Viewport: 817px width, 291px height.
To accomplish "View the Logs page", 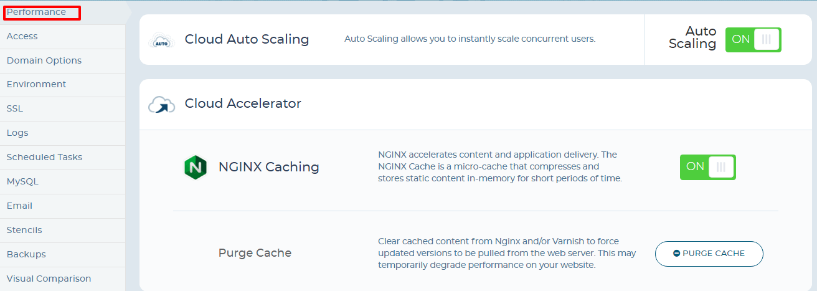I will click(x=17, y=133).
